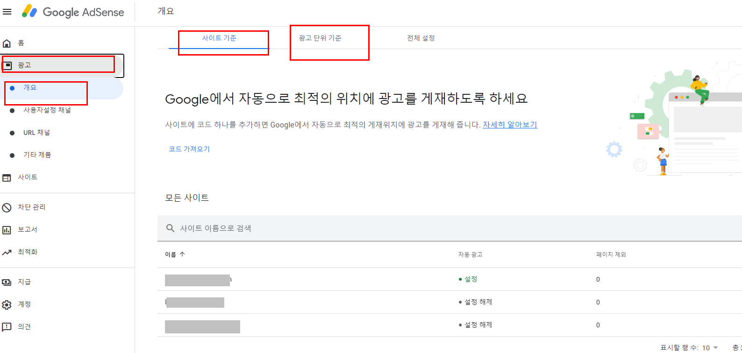The width and height of the screenshot is (742, 353).
Task: Open the hamburger main menu
Action: point(7,12)
